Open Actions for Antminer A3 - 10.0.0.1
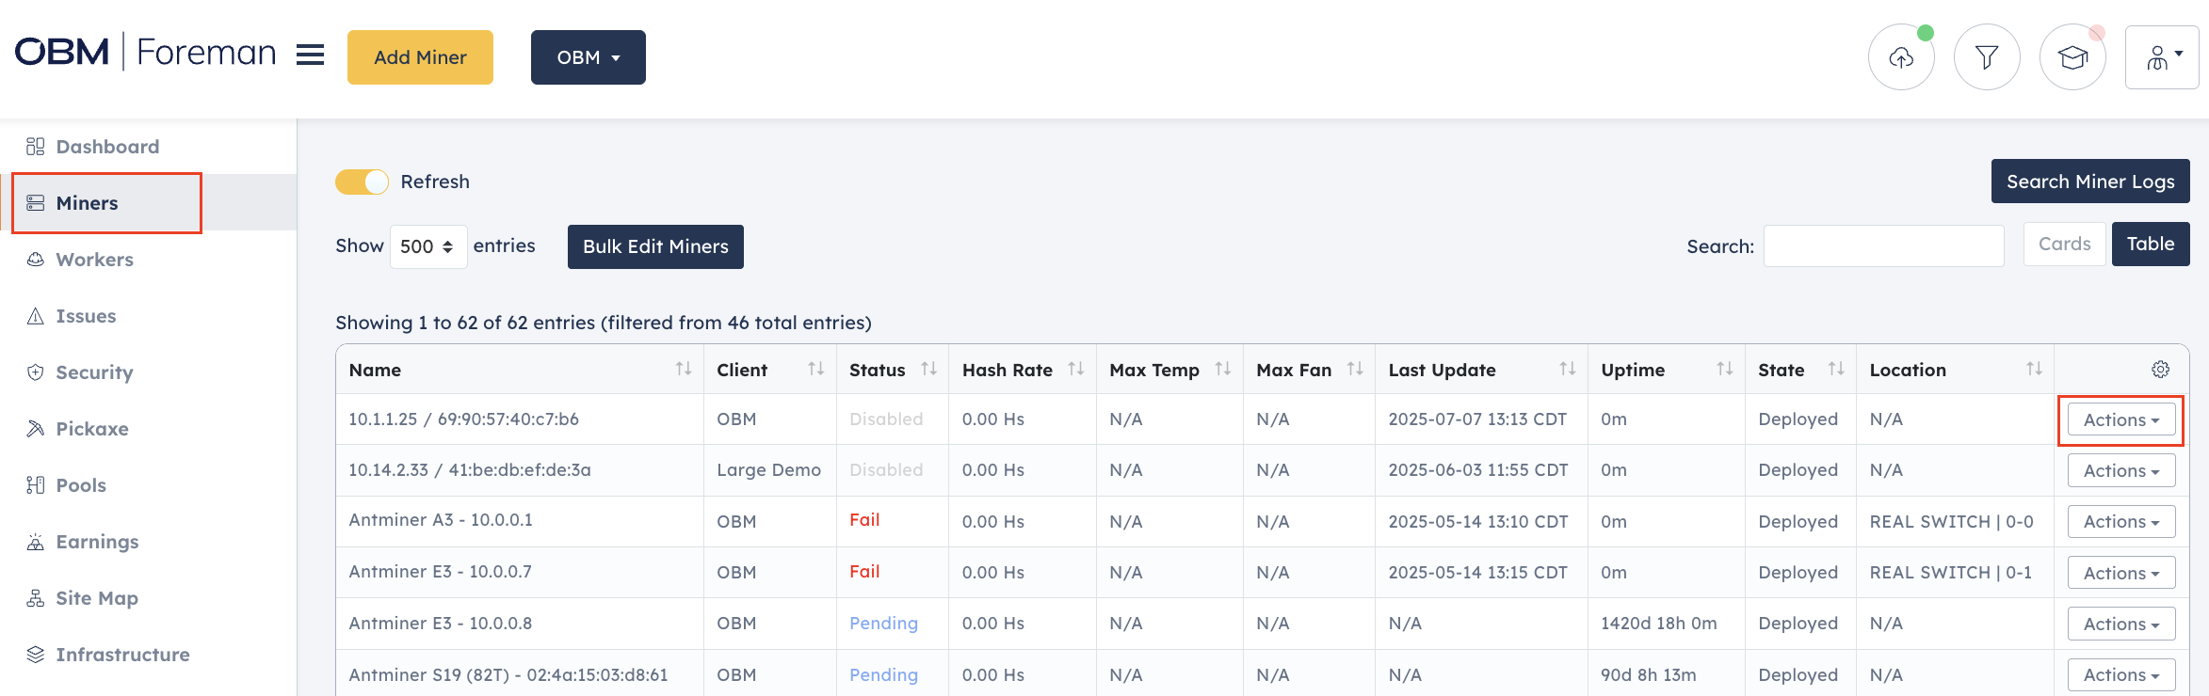Viewport: 2209px width, 696px height. click(2121, 521)
